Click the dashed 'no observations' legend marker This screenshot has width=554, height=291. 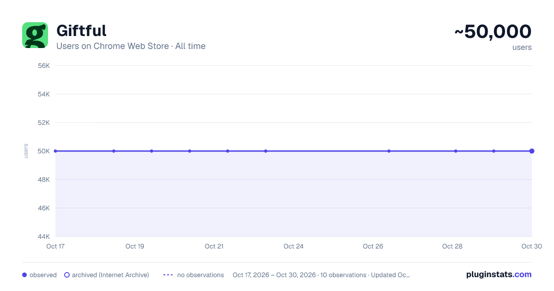(x=168, y=275)
